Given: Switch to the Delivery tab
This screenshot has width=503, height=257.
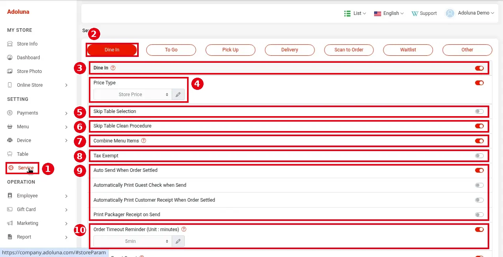Looking at the screenshot, I should (290, 50).
